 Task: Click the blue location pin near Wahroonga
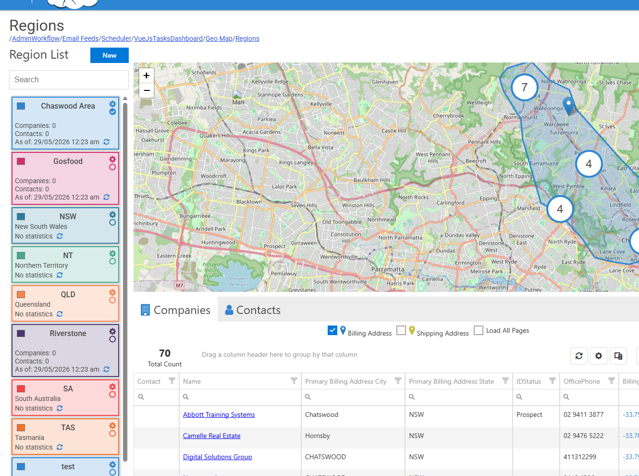[568, 105]
